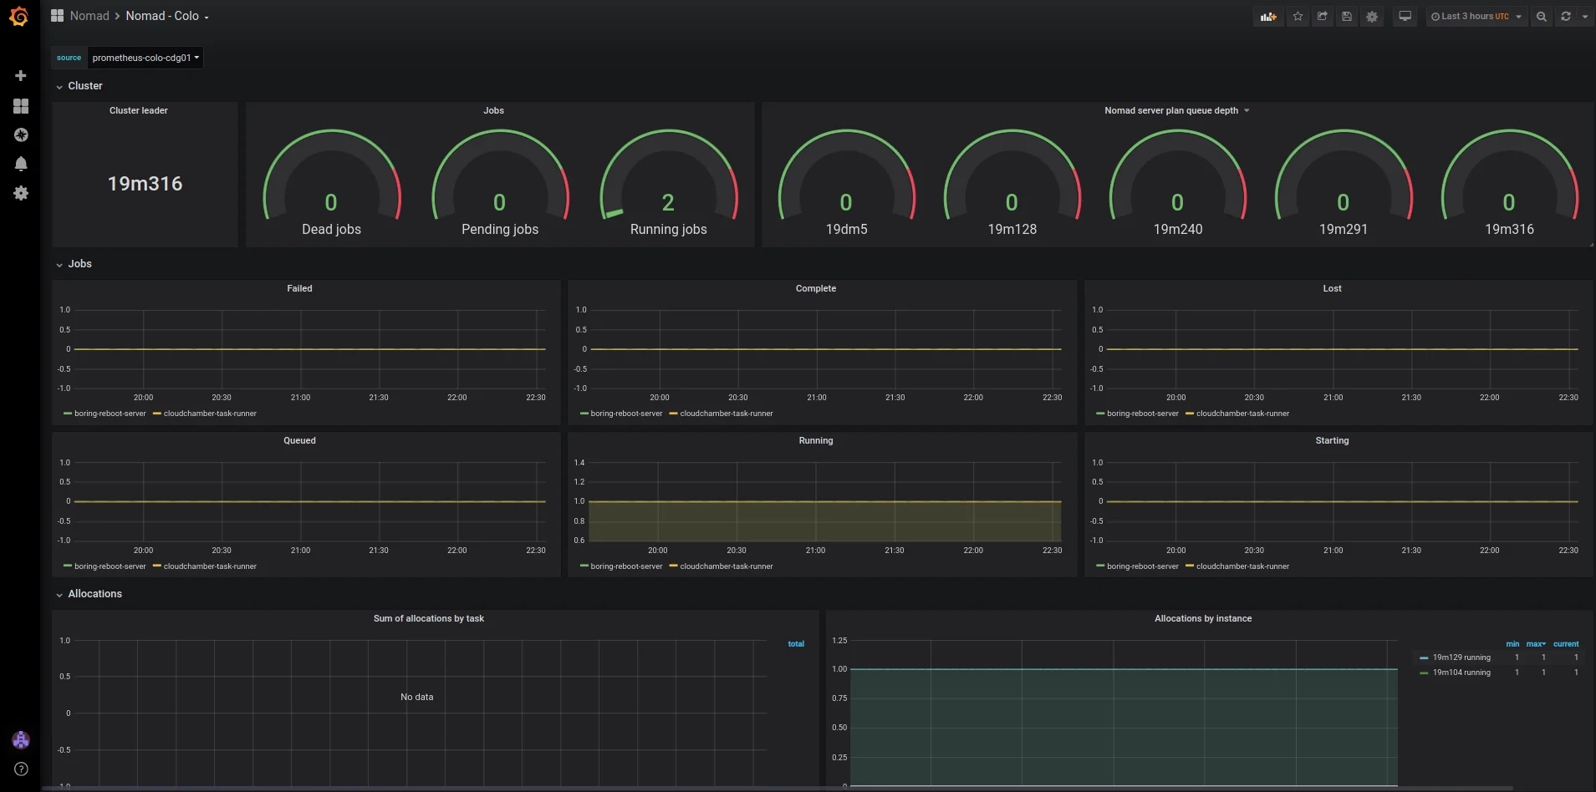
Task: Open the Nomad - Colo dashboard picker
Action: click(x=167, y=16)
